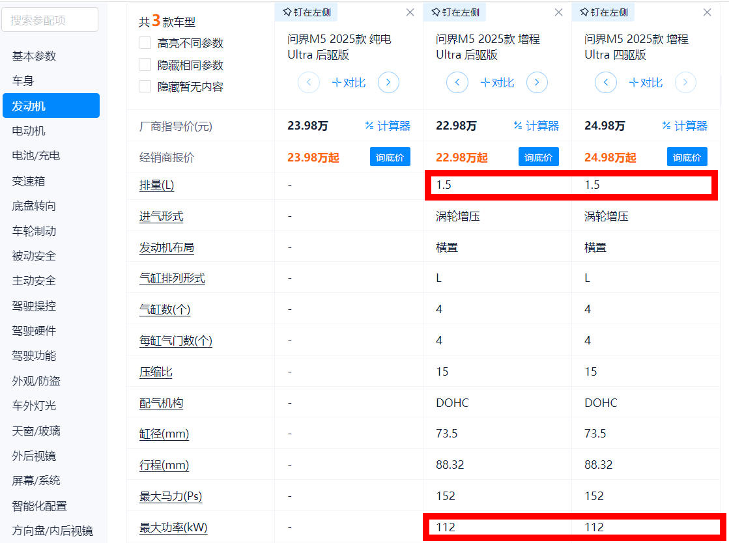The width and height of the screenshot is (729, 543).
Task: Click 询底价 for 24.98万起 dealer quote
Action: coord(687,157)
